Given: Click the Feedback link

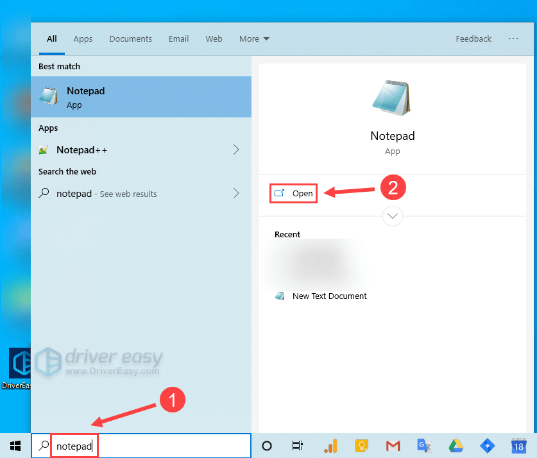Looking at the screenshot, I should click(x=473, y=39).
